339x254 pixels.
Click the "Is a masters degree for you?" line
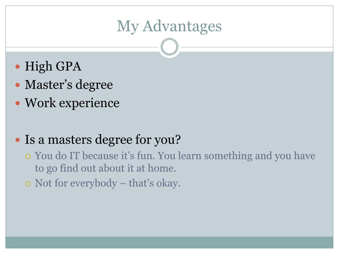click(103, 140)
